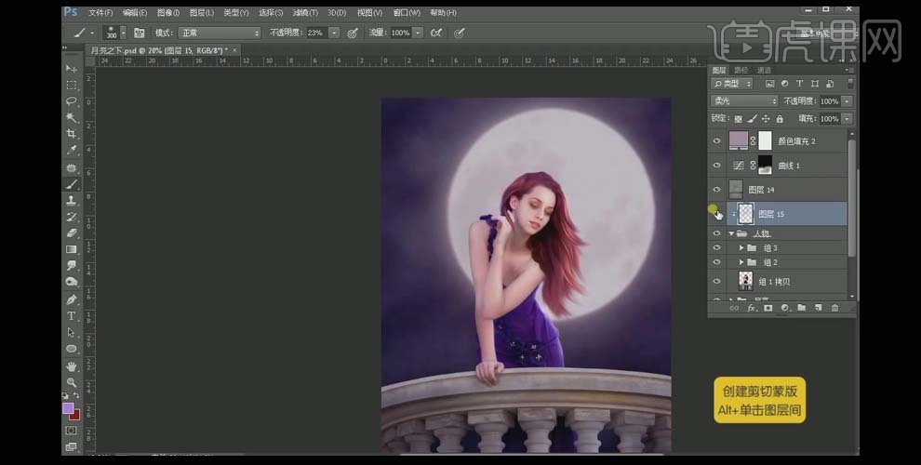Select the Path Selection tool
This screenshot has width=921, height=465.
pos(72,332)
